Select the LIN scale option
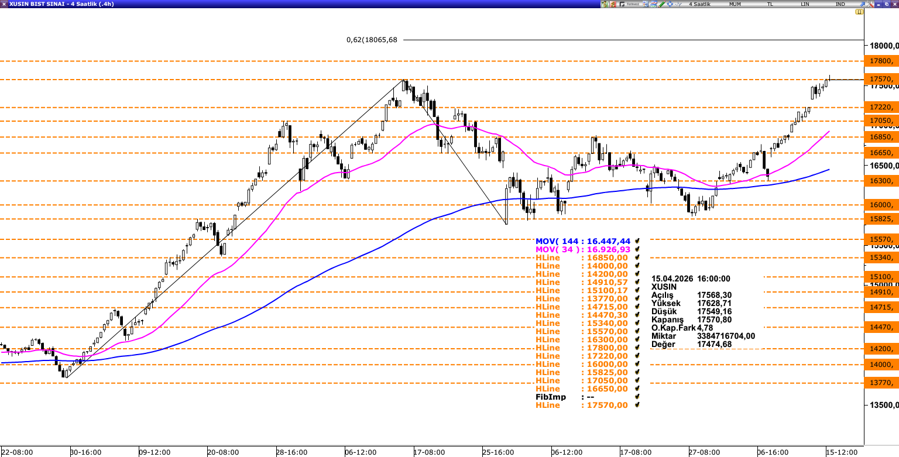Screen dimensions: 899x457 coord(805,4)
